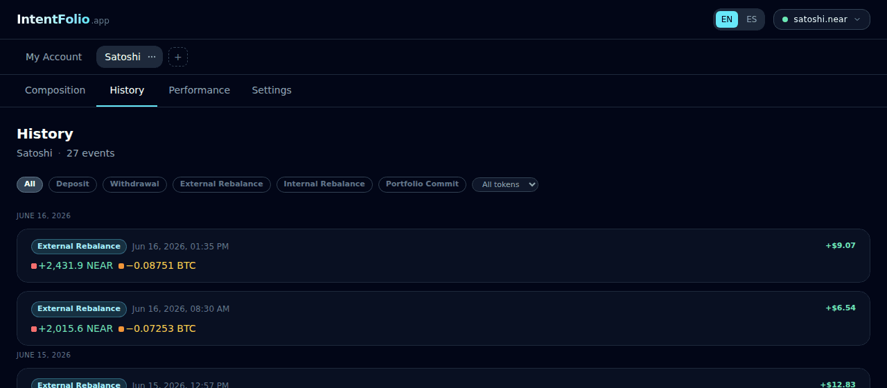Click External Rebalance badge at 08:30 AM
Image resolution: width=887 pixels, height=388 pixels.
(x=79, y=309)
